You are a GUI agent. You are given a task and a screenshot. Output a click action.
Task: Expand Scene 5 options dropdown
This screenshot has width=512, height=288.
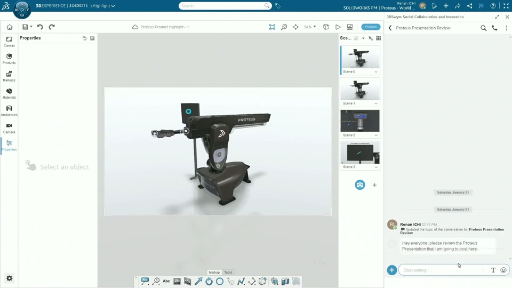(x=376, y=135)
